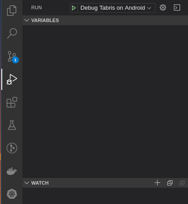Add a watch expression with plus icon
This screenshot has width=188, height=204.
[157, 183]
